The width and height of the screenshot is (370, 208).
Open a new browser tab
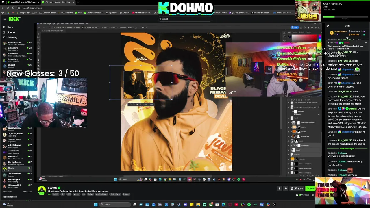coord(78,2)
